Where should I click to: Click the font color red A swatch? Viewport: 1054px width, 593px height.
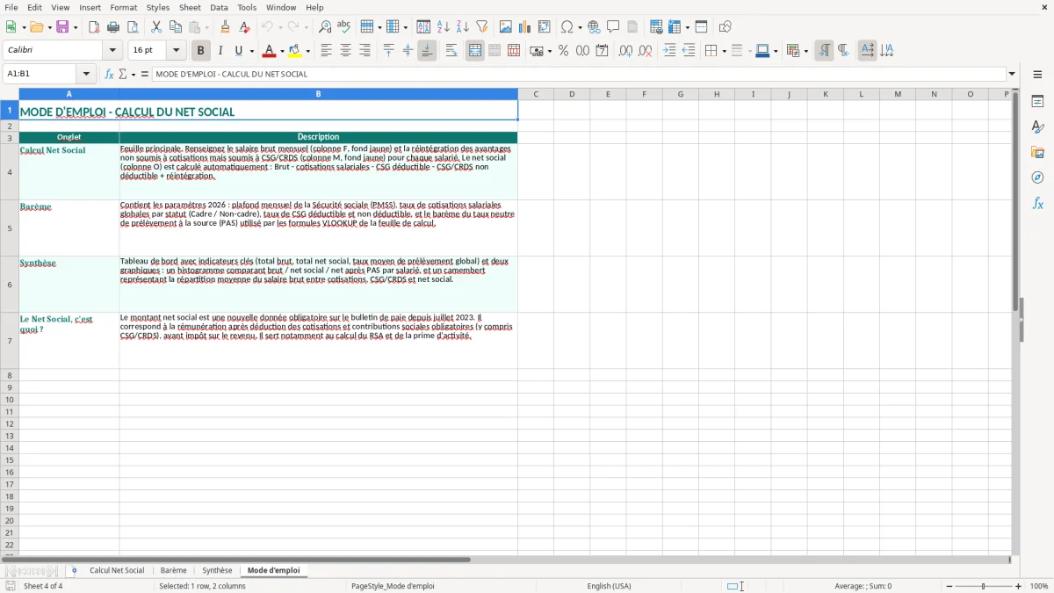269,51
